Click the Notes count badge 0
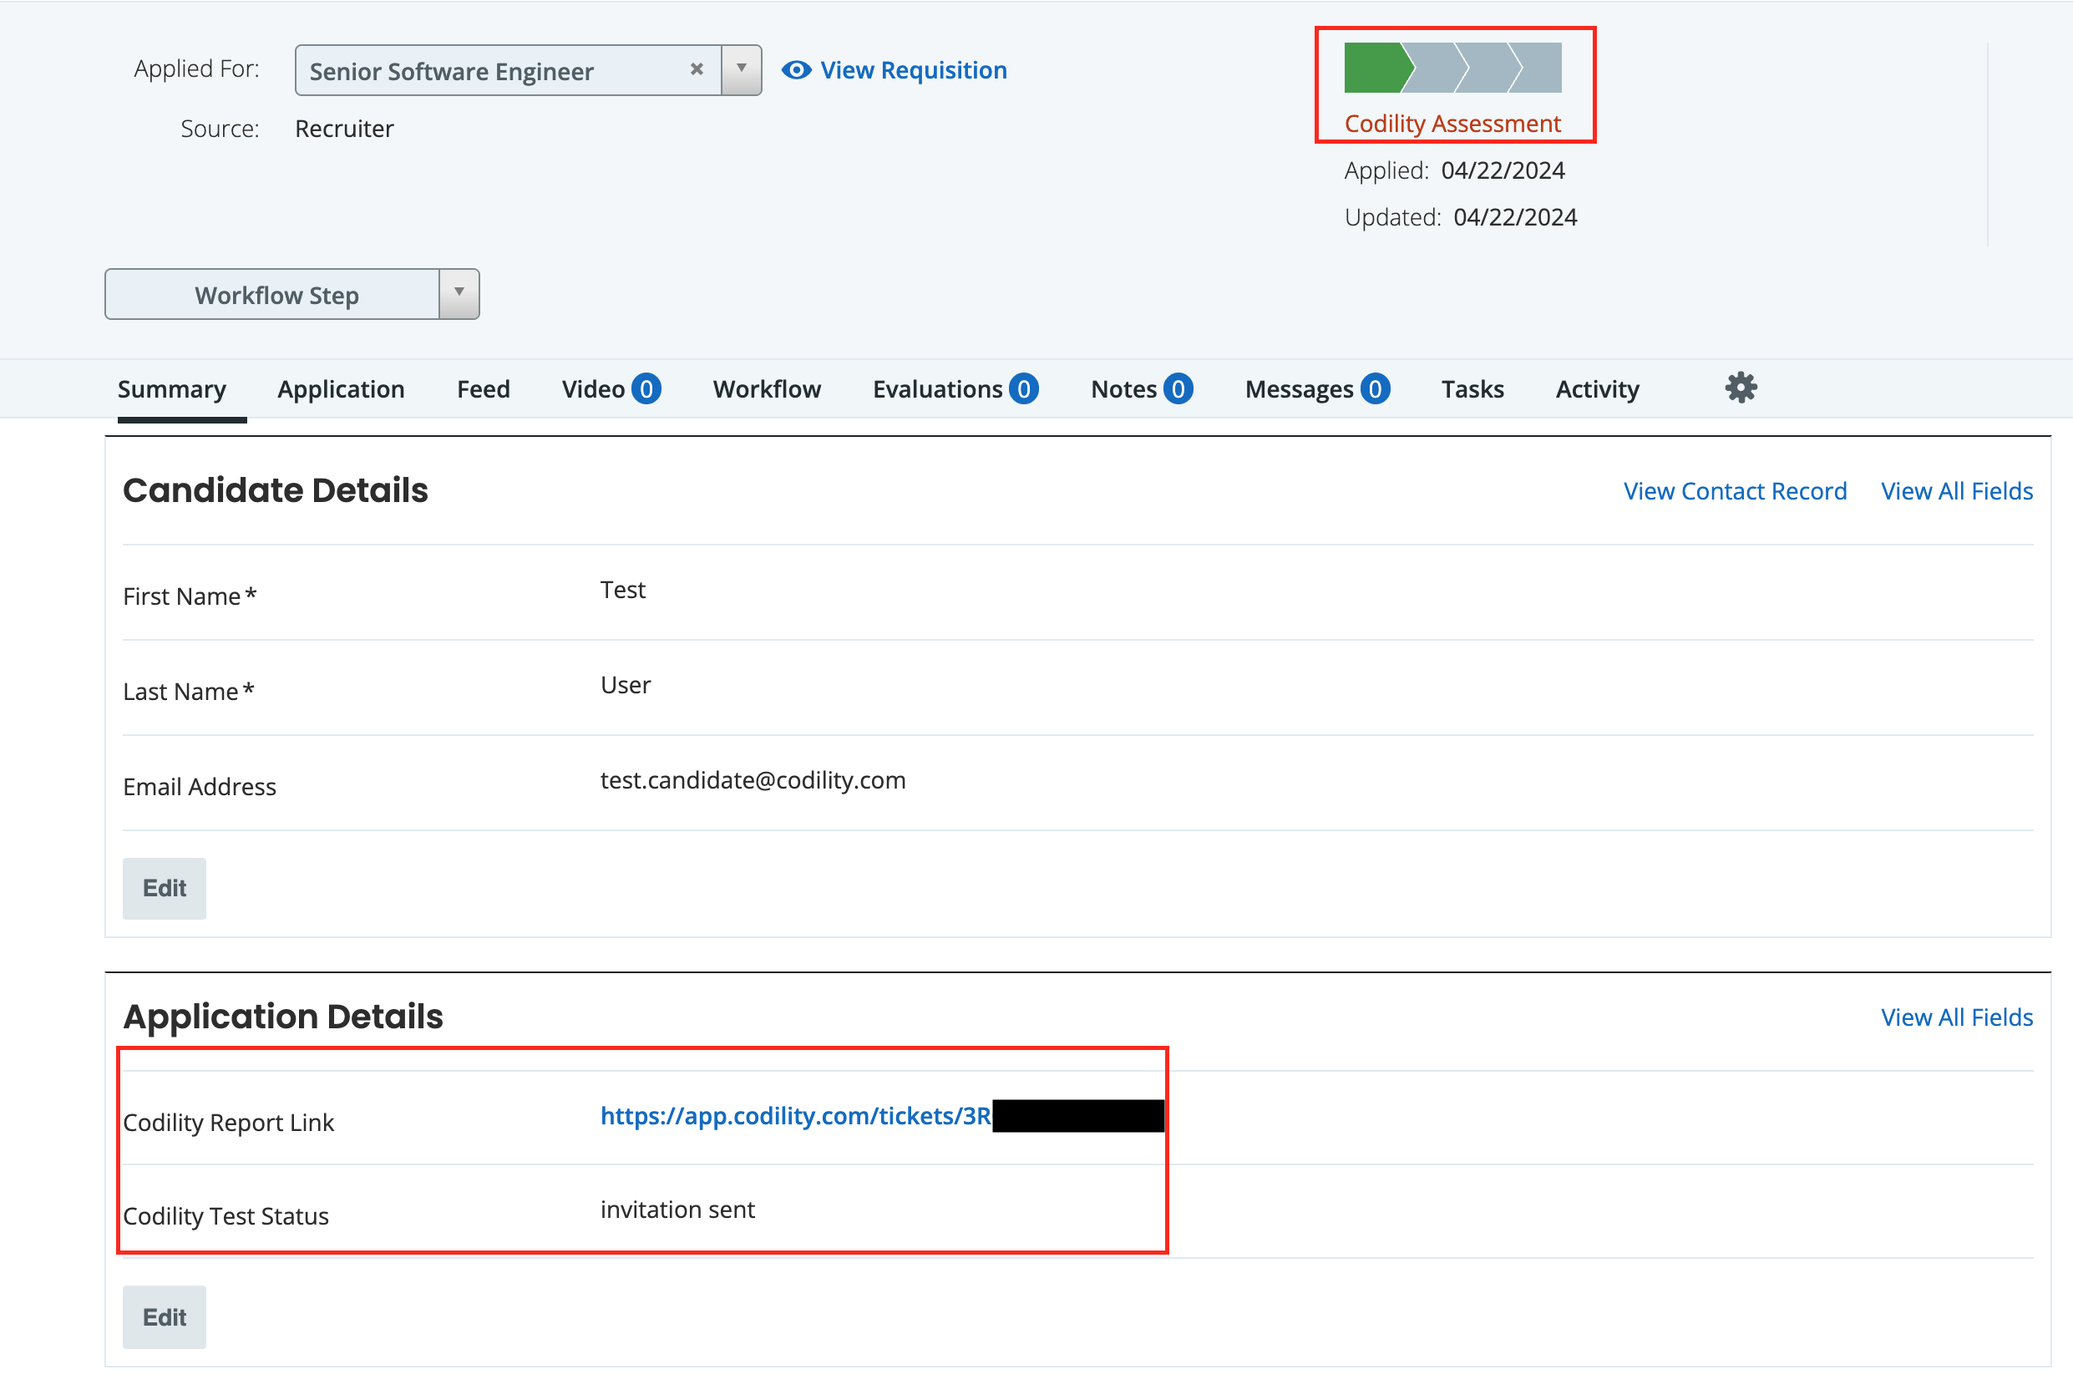Screen dimensions: 2073x1395 tap(1178, 388)
